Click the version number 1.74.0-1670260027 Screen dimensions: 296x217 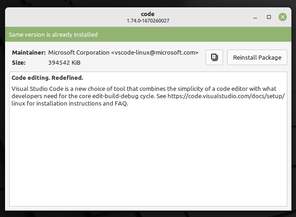point(148,21)
